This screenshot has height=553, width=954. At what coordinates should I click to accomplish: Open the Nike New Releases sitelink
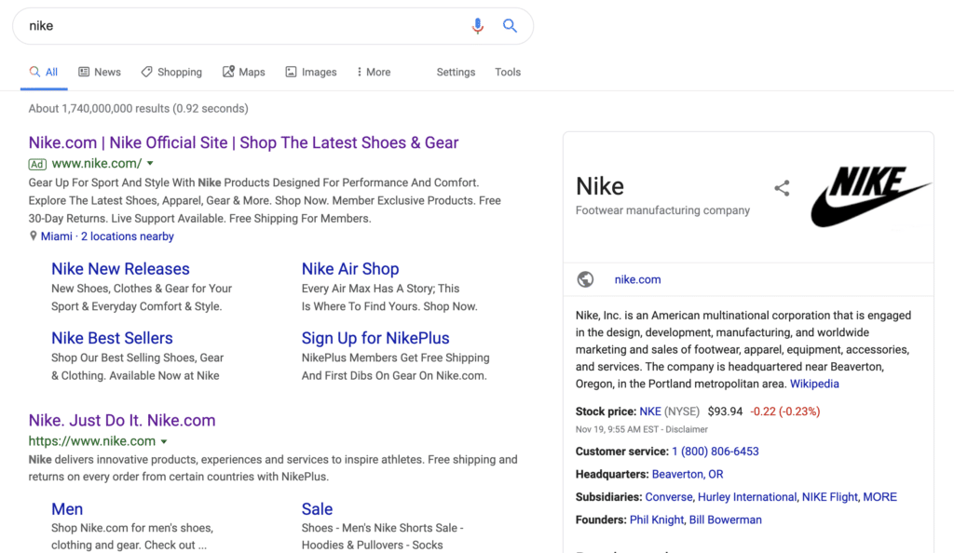[x=120, y=269]
